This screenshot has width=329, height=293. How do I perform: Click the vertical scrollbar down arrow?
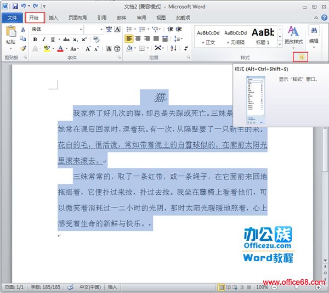pyautogui.click(x=325, y=260)
